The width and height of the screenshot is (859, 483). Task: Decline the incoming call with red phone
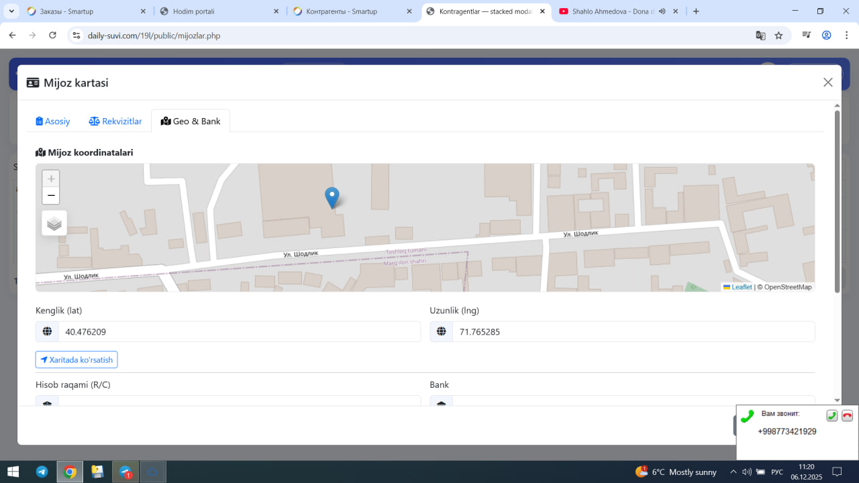847,415
